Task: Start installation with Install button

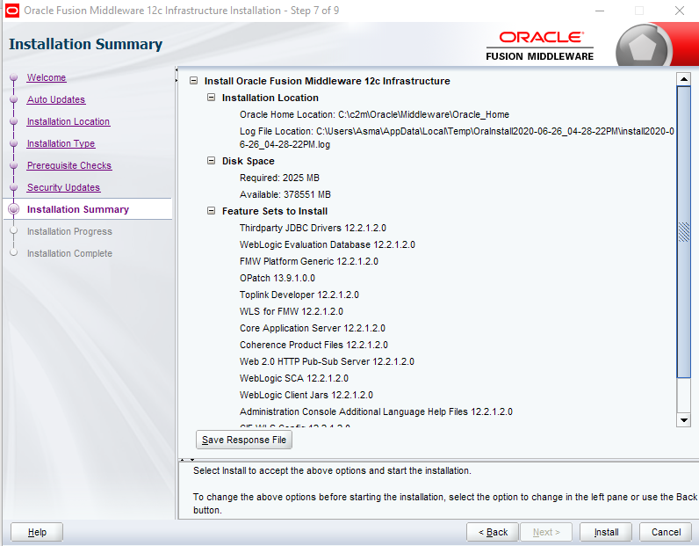Action: (x=606, y=532)
